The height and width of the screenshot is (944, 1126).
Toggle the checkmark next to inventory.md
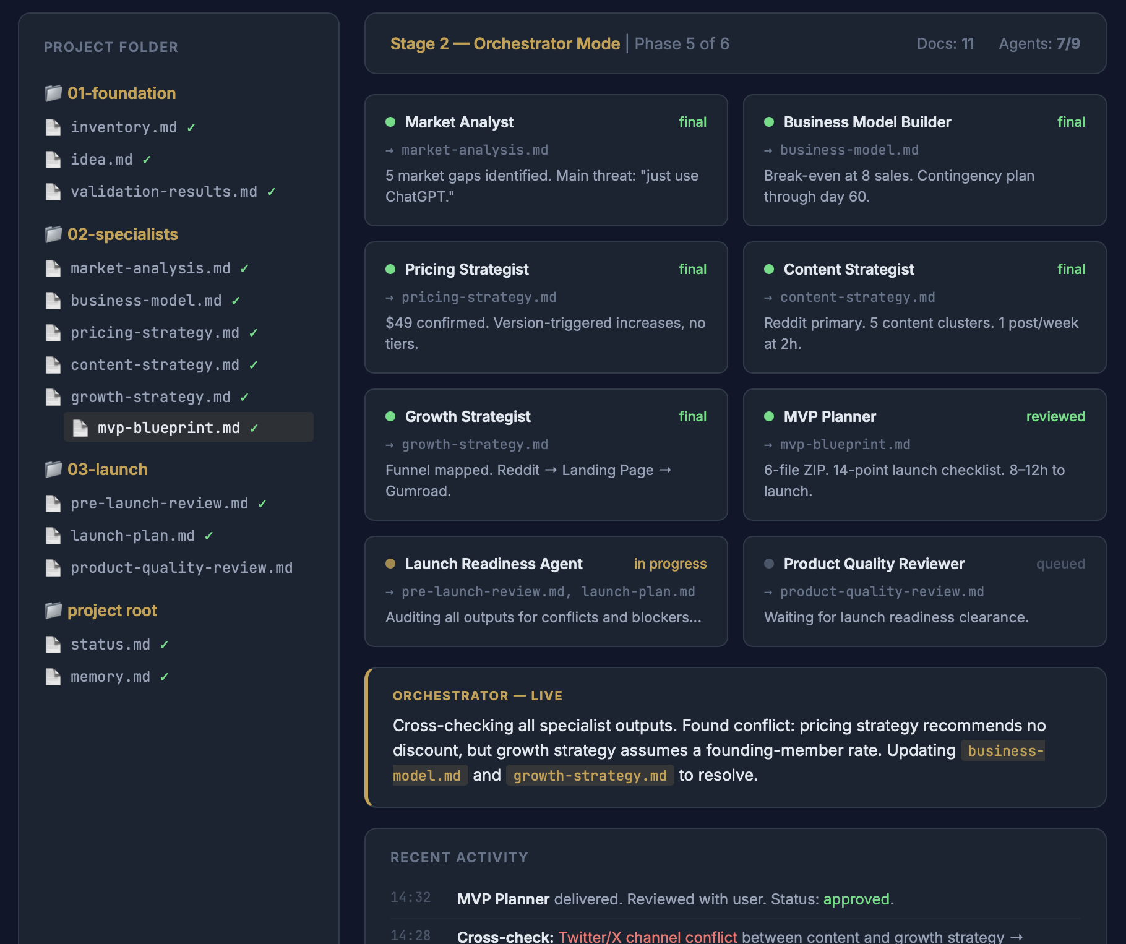point(191,127)
